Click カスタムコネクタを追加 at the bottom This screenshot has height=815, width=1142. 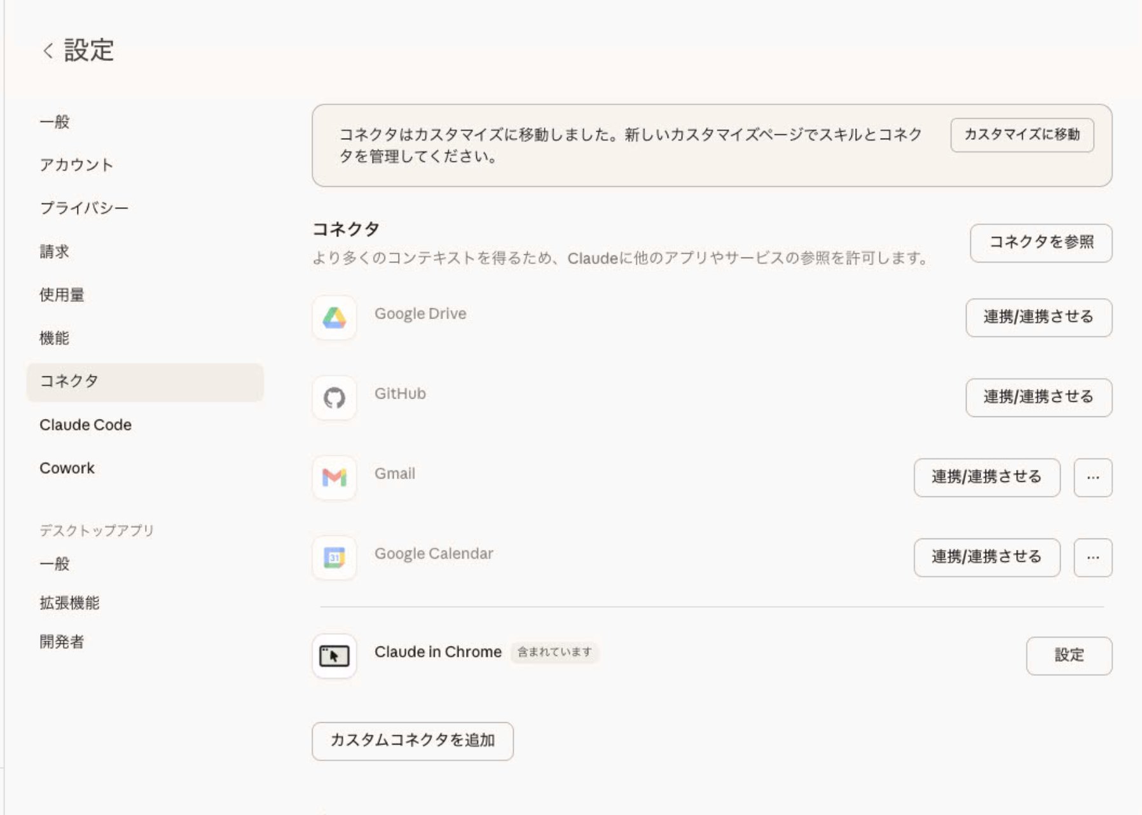point(412,741)
